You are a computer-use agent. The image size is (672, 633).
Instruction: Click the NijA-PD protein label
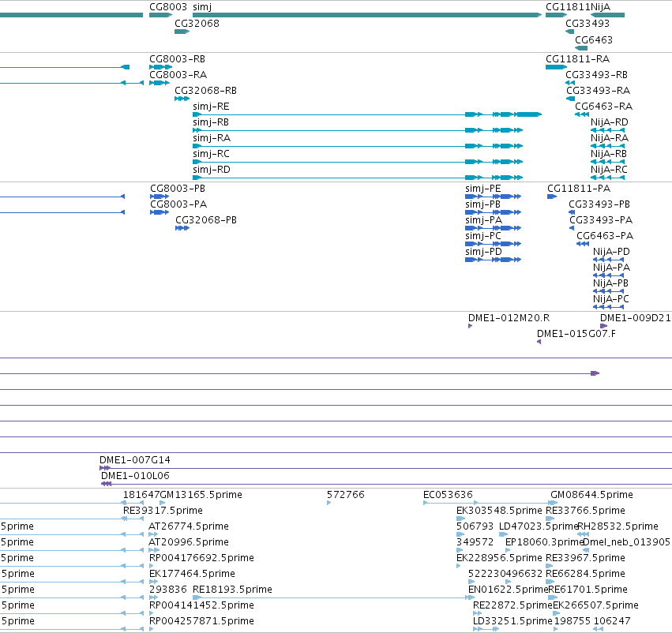point(611,252)
